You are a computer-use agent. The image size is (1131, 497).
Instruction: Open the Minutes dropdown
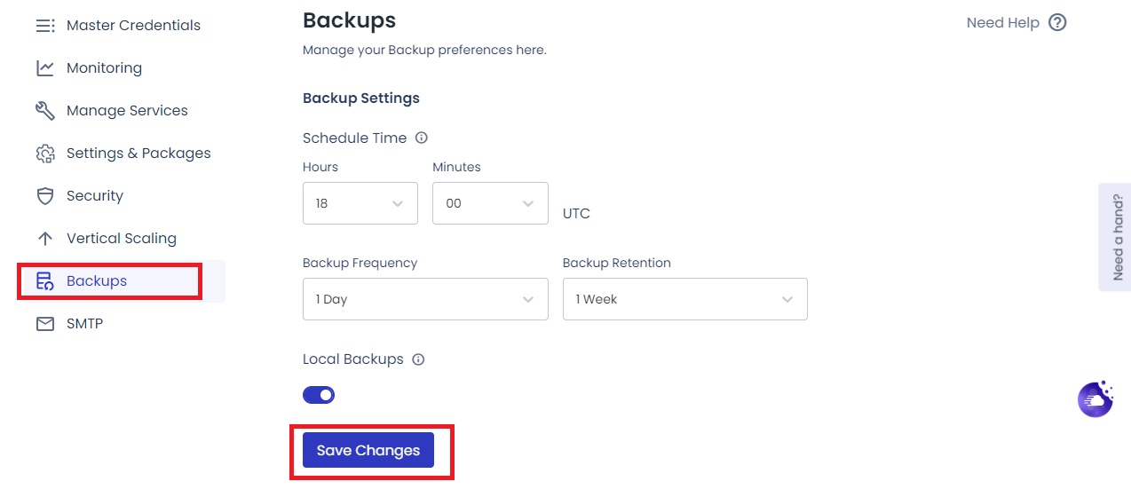click(x=490, y=203)
